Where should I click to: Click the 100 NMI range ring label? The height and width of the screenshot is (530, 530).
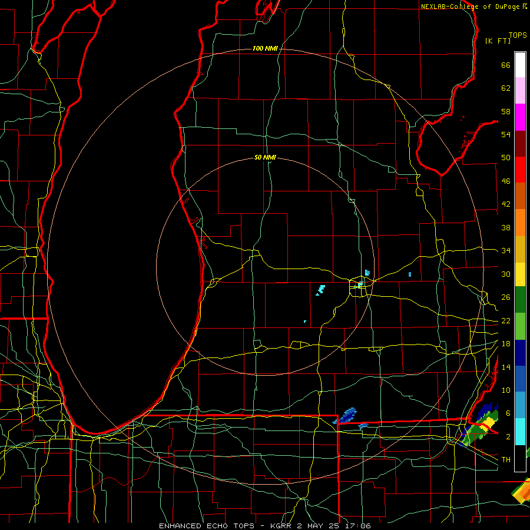point(265,49)
